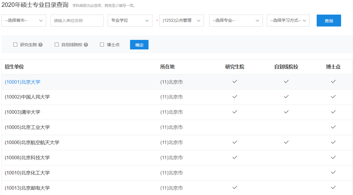353x195 pixels.
Task: Click 自划线院校 checkmark in 北京航空航天大学 row
Action: [x=286, y=142]
